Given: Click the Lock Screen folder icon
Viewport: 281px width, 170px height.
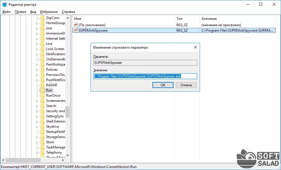Looking at the screenshot, I should coord(42,49).
